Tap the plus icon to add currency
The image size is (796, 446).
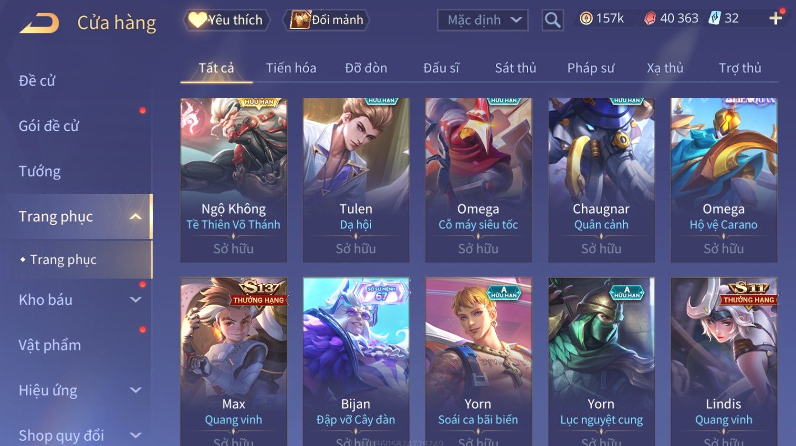coord(775,18)
